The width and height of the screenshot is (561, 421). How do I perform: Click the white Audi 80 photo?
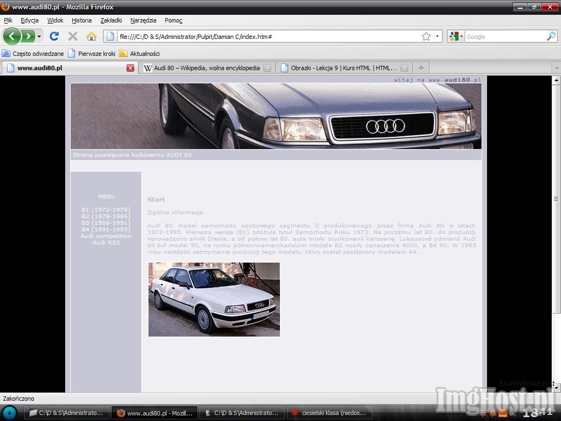(214, 299)
